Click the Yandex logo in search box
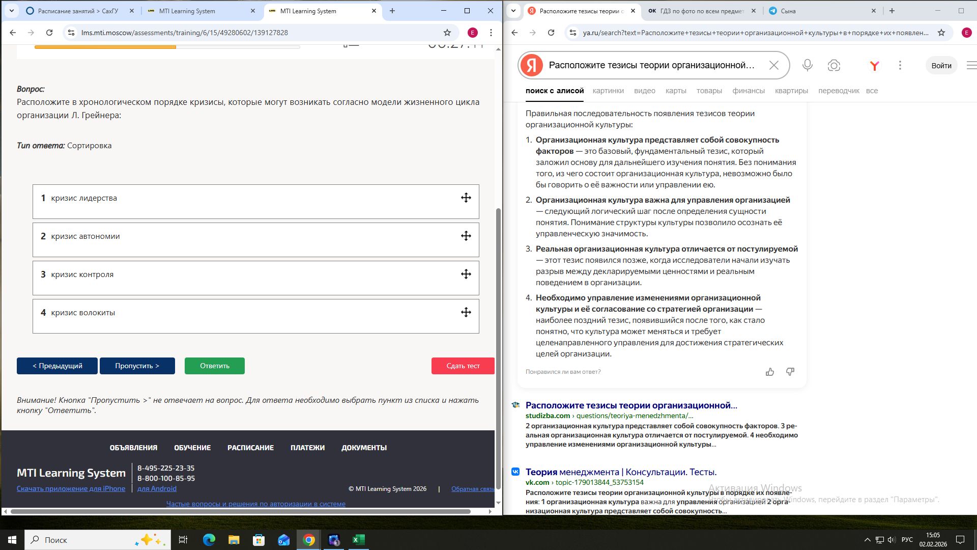This screenshot has width=977, height=550. [532, 65]
